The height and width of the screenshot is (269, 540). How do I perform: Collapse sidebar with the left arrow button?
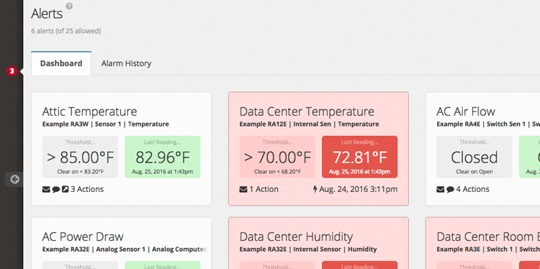click(x=14, y=179)
